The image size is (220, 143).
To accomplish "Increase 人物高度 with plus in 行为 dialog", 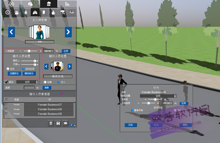I will click(x=158, y=103).
